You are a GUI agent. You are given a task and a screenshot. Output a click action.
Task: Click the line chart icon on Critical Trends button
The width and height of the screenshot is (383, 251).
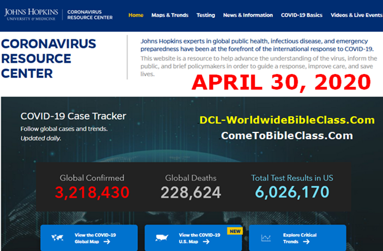coord(266,238)
